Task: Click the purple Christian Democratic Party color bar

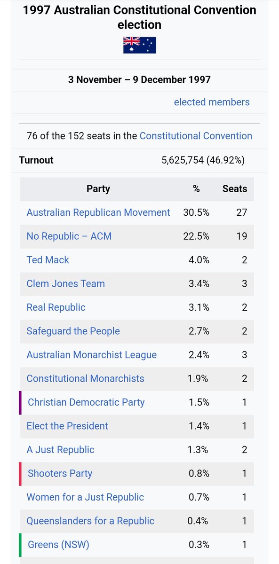Action: click(x=20, y=402)
